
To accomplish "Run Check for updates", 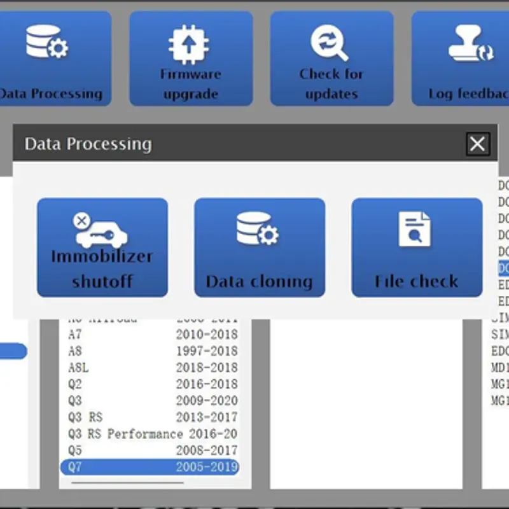I will pyautogui.click(x=331, y=59).
